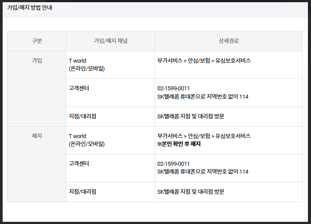
Task: Select the 구분 column header
Action: click(37, 41)
